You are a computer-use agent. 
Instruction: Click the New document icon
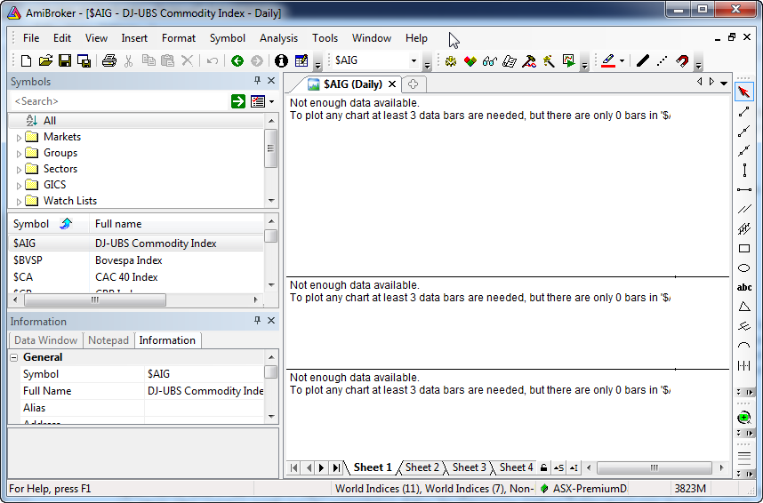[27, 60]
